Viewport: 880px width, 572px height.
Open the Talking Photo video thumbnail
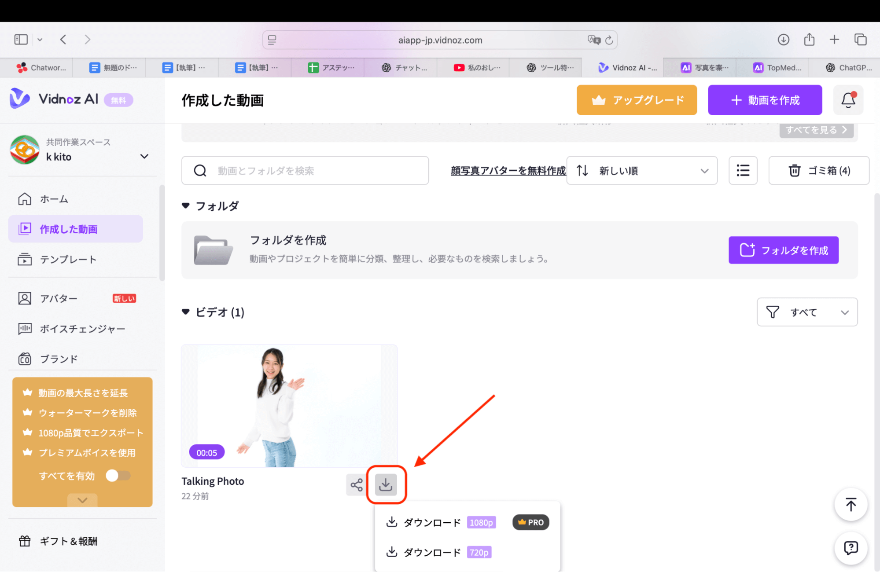289,405
